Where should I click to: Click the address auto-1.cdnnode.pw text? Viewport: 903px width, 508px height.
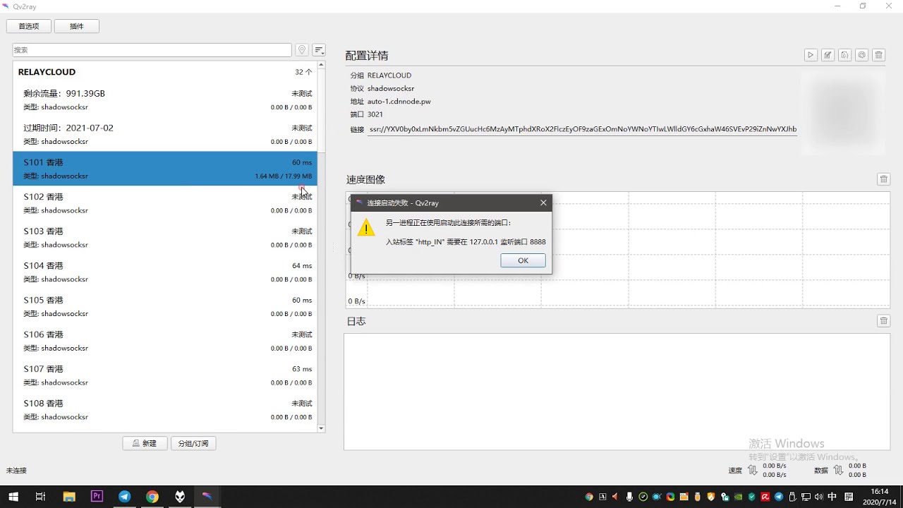[399, 102]
